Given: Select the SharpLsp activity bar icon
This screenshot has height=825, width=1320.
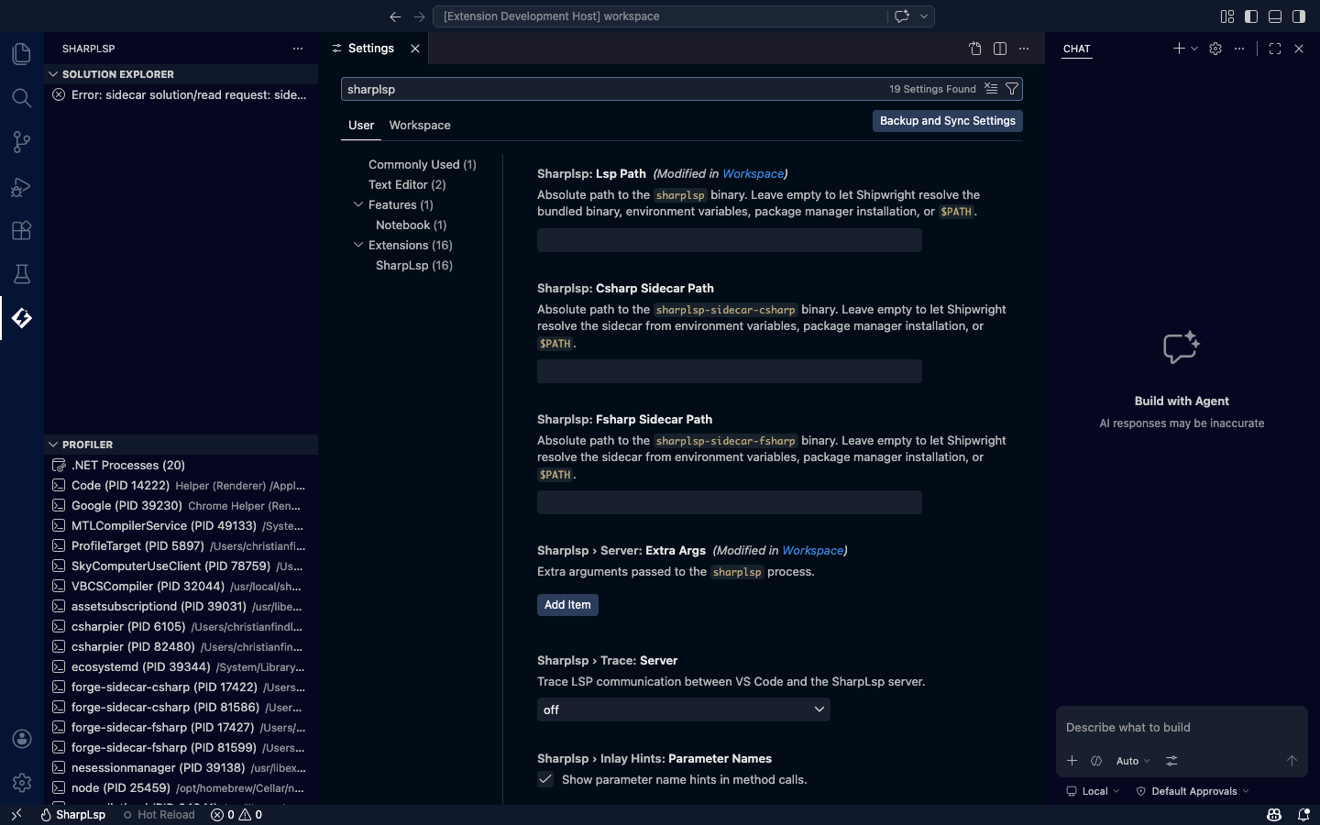Looking at the screenshot, I should coord(22,318).
